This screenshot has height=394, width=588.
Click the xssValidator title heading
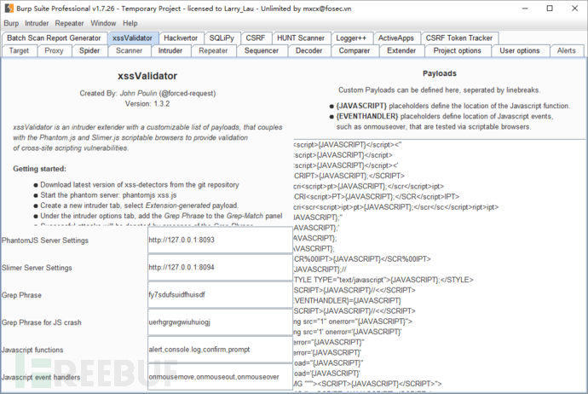[x=147, y=76]
